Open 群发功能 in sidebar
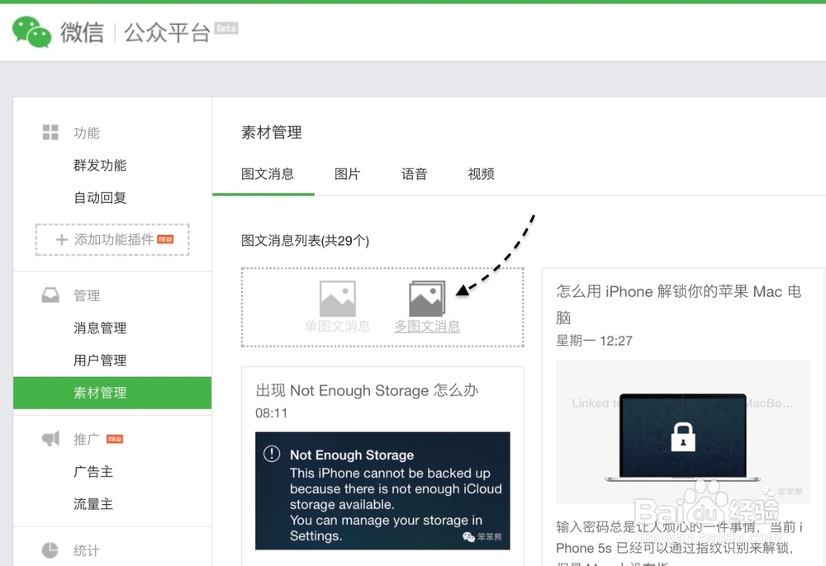826x566 pixels. point(100,165)
